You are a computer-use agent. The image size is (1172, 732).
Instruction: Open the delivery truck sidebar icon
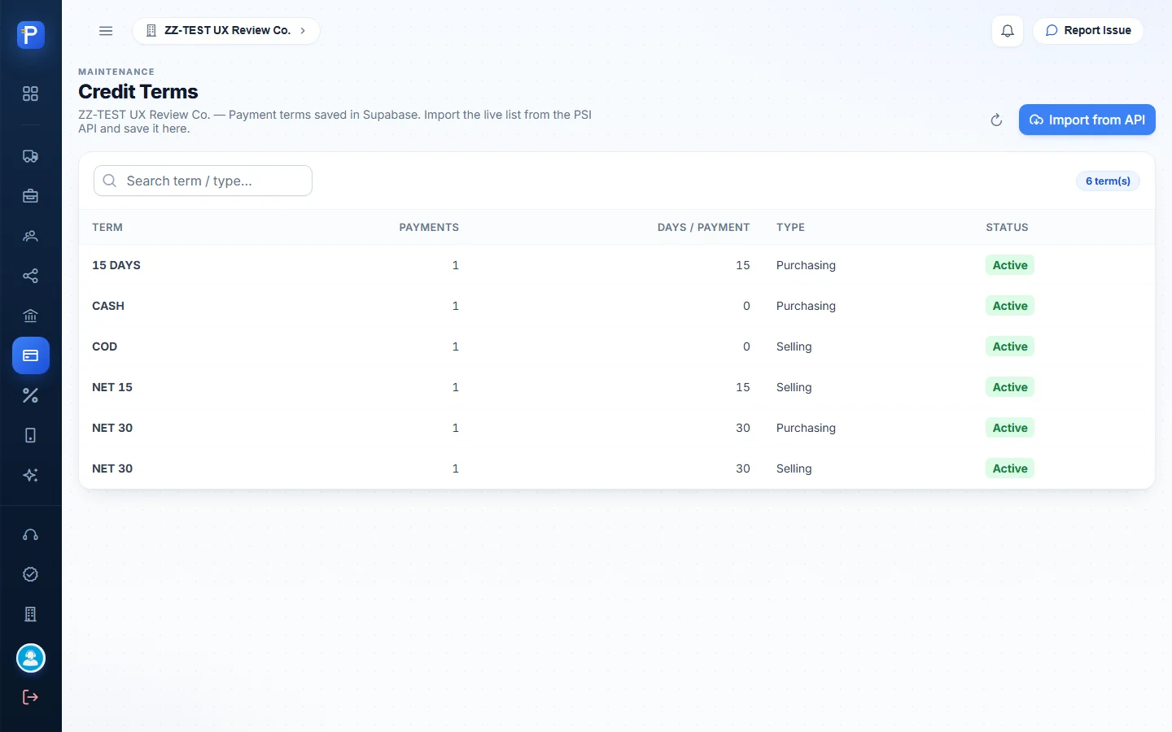31,156
